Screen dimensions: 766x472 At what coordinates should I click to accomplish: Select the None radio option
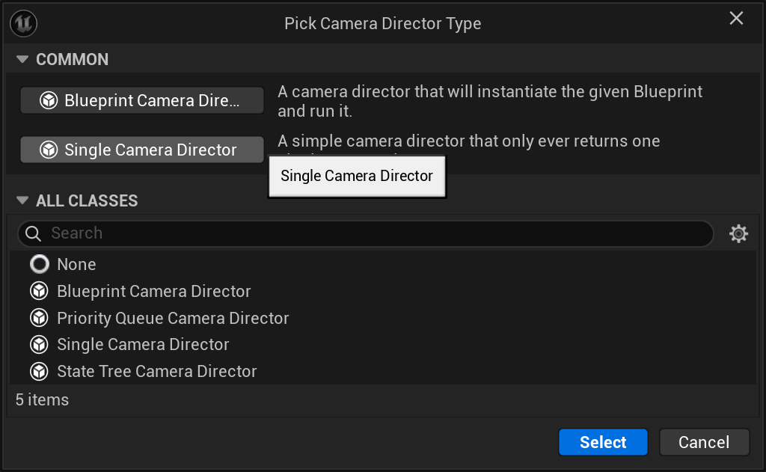[39, 264]
